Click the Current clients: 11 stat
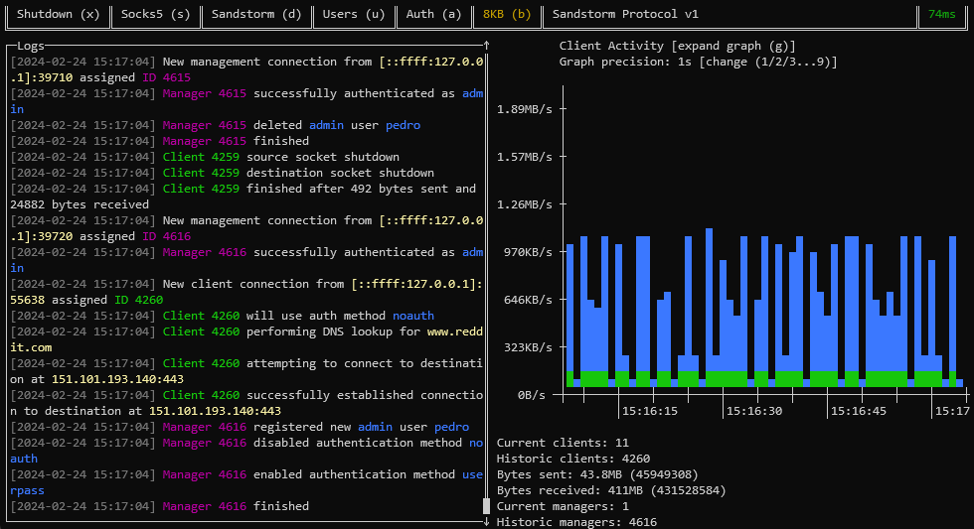This screenshot has width=974, height=529. [563, 443]
